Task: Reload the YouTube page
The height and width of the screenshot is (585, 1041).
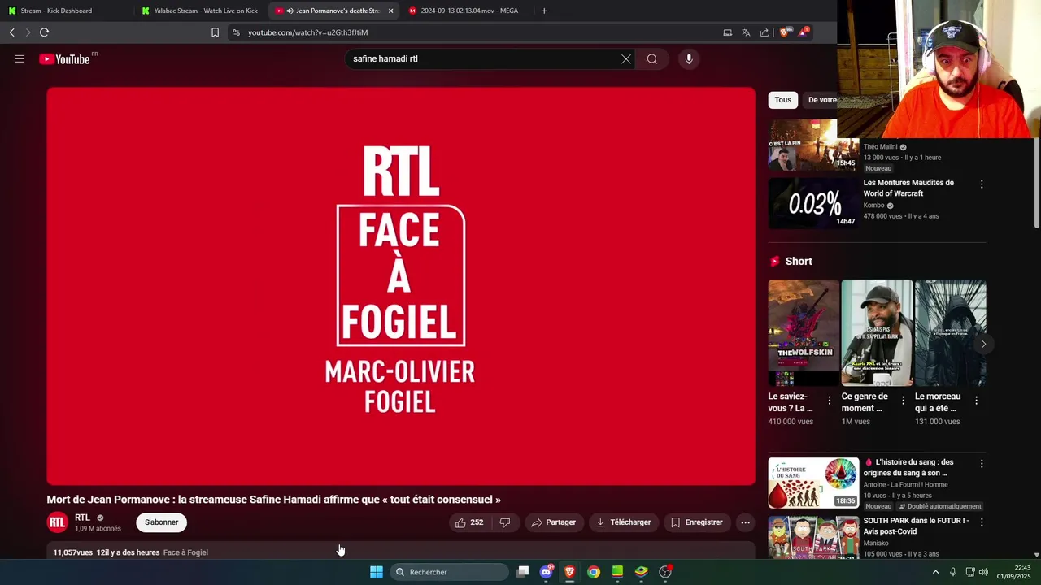Action: coord(45,32)
